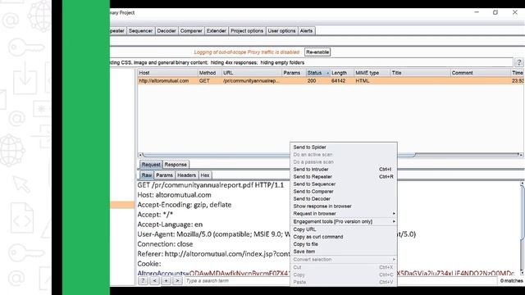Switch to the Comparer tab
The image size is (525, 295).
pos(191,31)
